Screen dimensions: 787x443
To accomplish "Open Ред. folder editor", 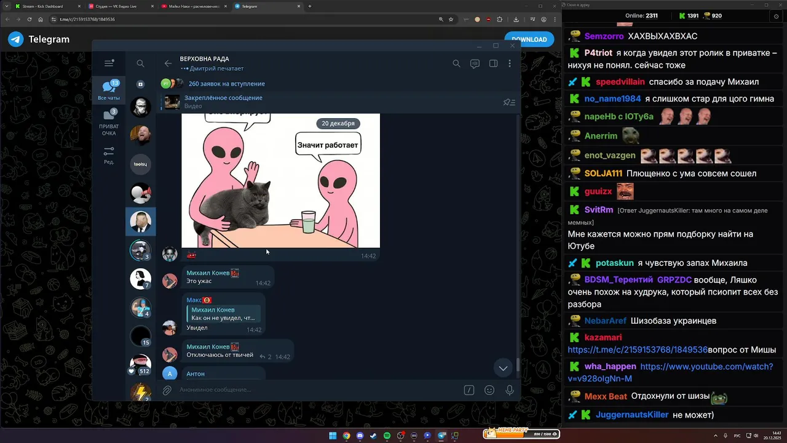I will (x=109, y=155).
